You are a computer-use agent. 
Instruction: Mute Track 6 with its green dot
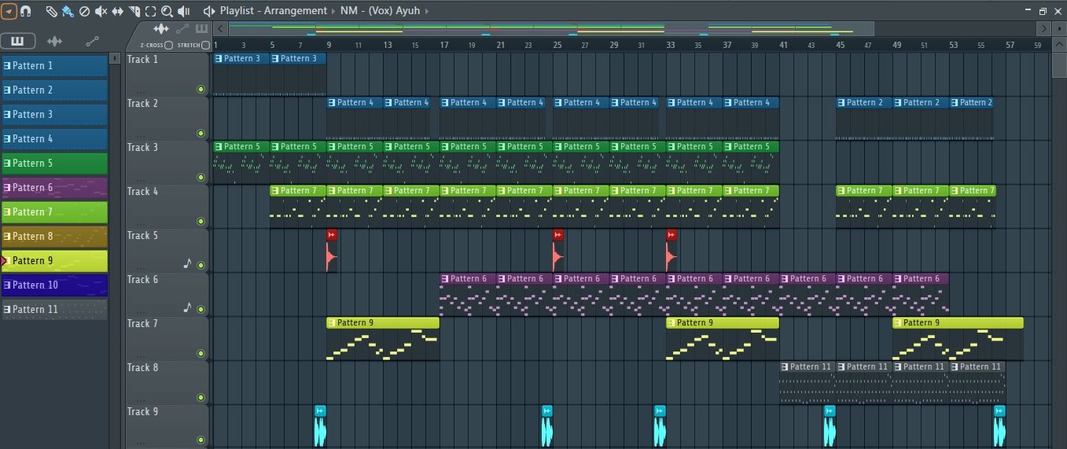pyautogui.click(x=201, y=310)
